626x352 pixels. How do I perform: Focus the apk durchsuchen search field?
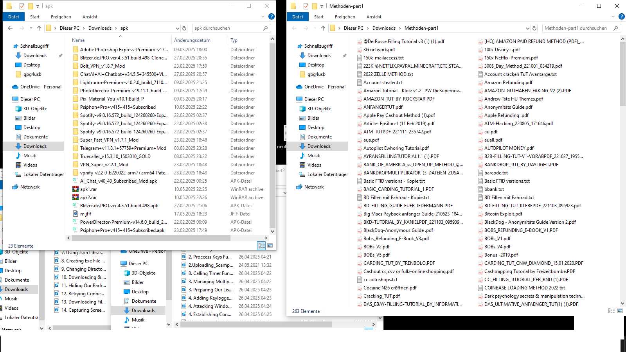point(227,28)
